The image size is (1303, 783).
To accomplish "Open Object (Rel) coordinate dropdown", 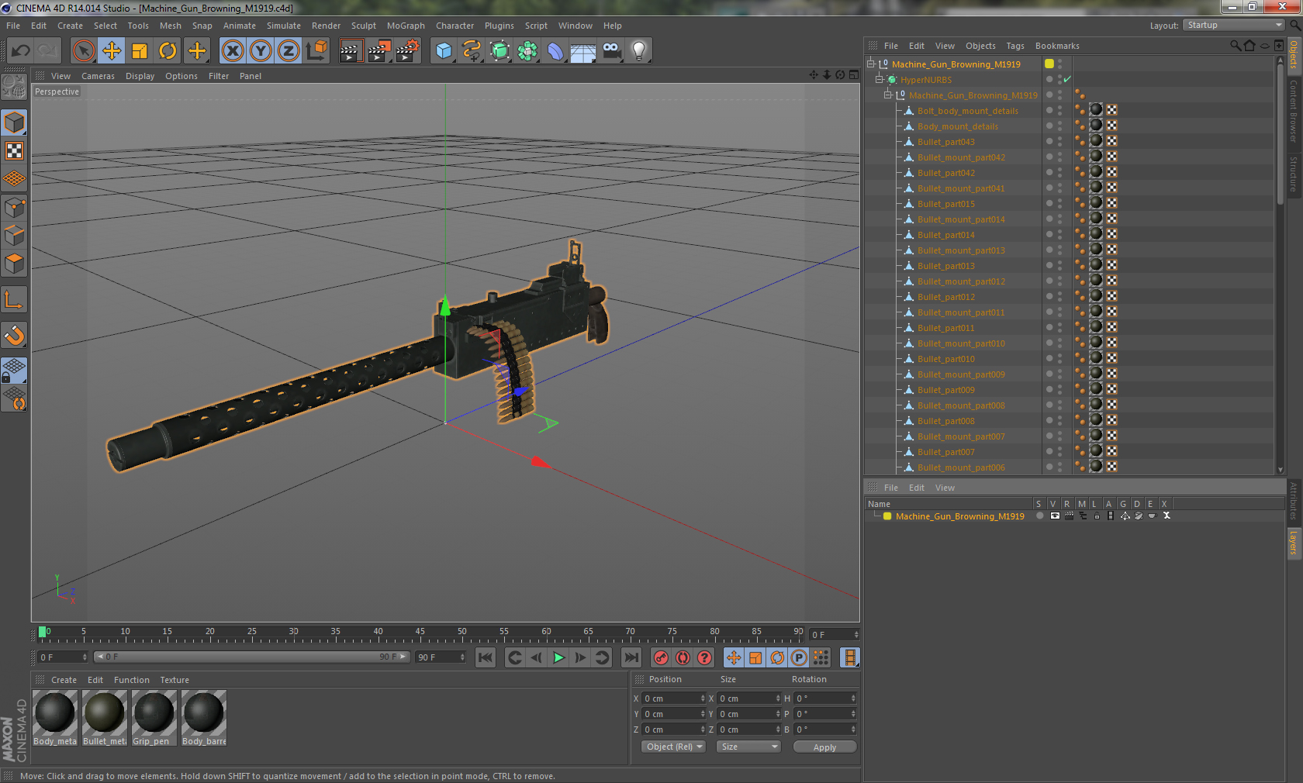I will pyautogui.click(x=674, y=747).
